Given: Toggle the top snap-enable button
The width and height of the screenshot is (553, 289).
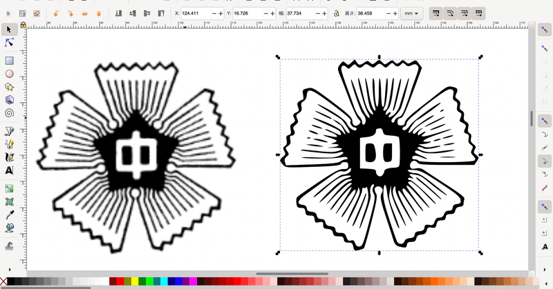Looking at the screenshot, I should click(x=545, y=30).
